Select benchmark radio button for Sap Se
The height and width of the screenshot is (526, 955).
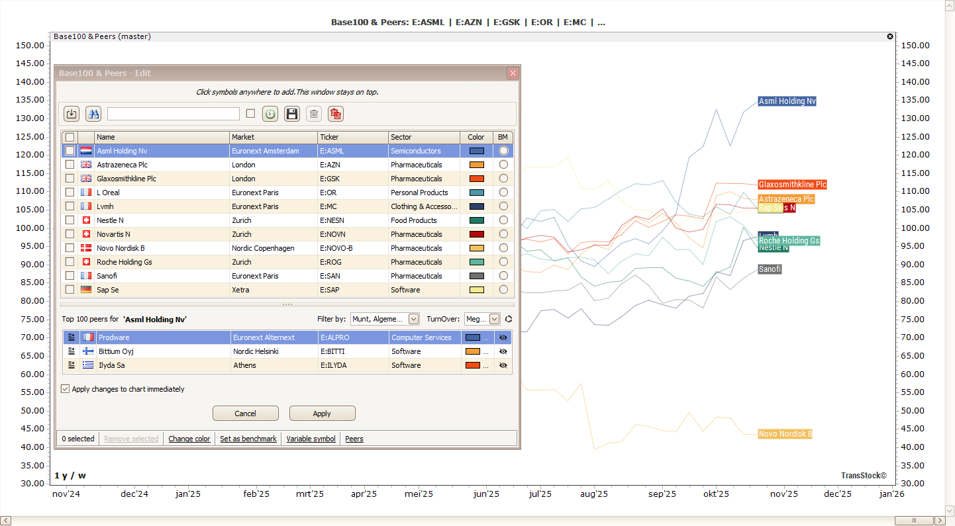(x=503, y=290)
